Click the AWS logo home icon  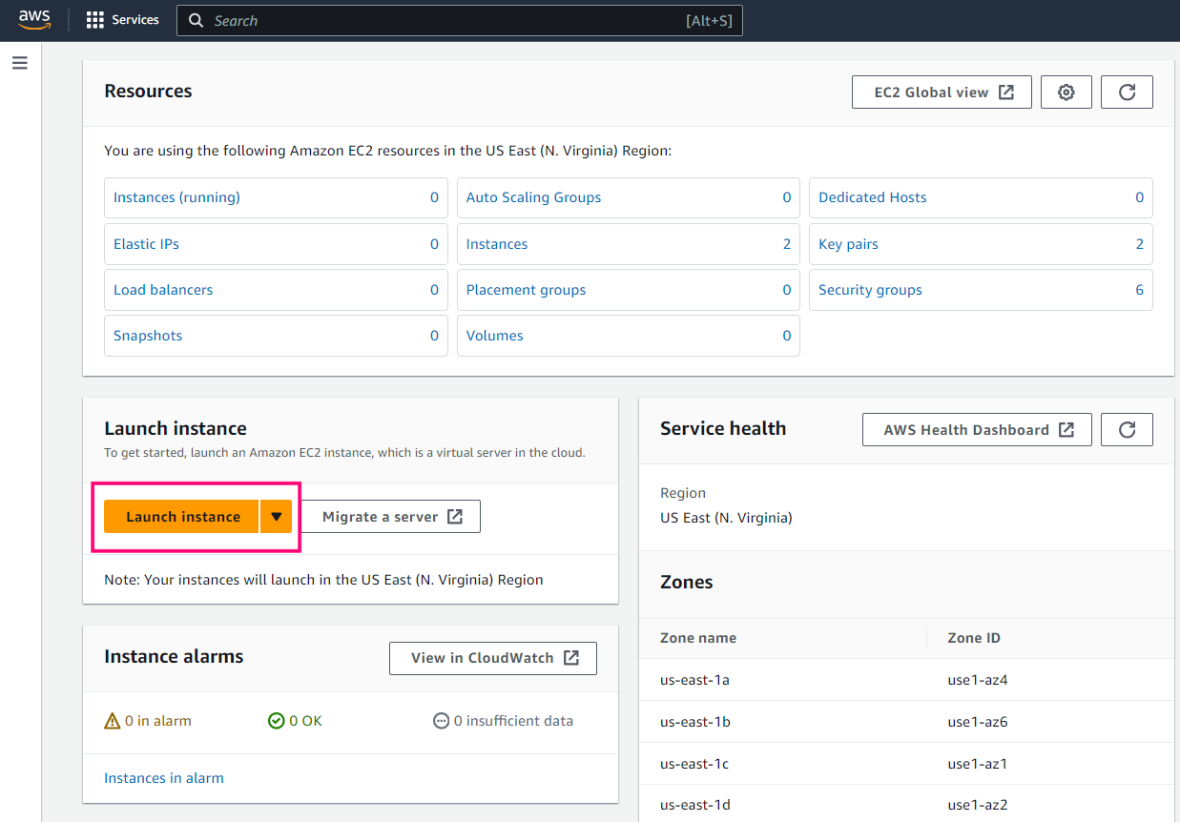(x=34, y=20)
